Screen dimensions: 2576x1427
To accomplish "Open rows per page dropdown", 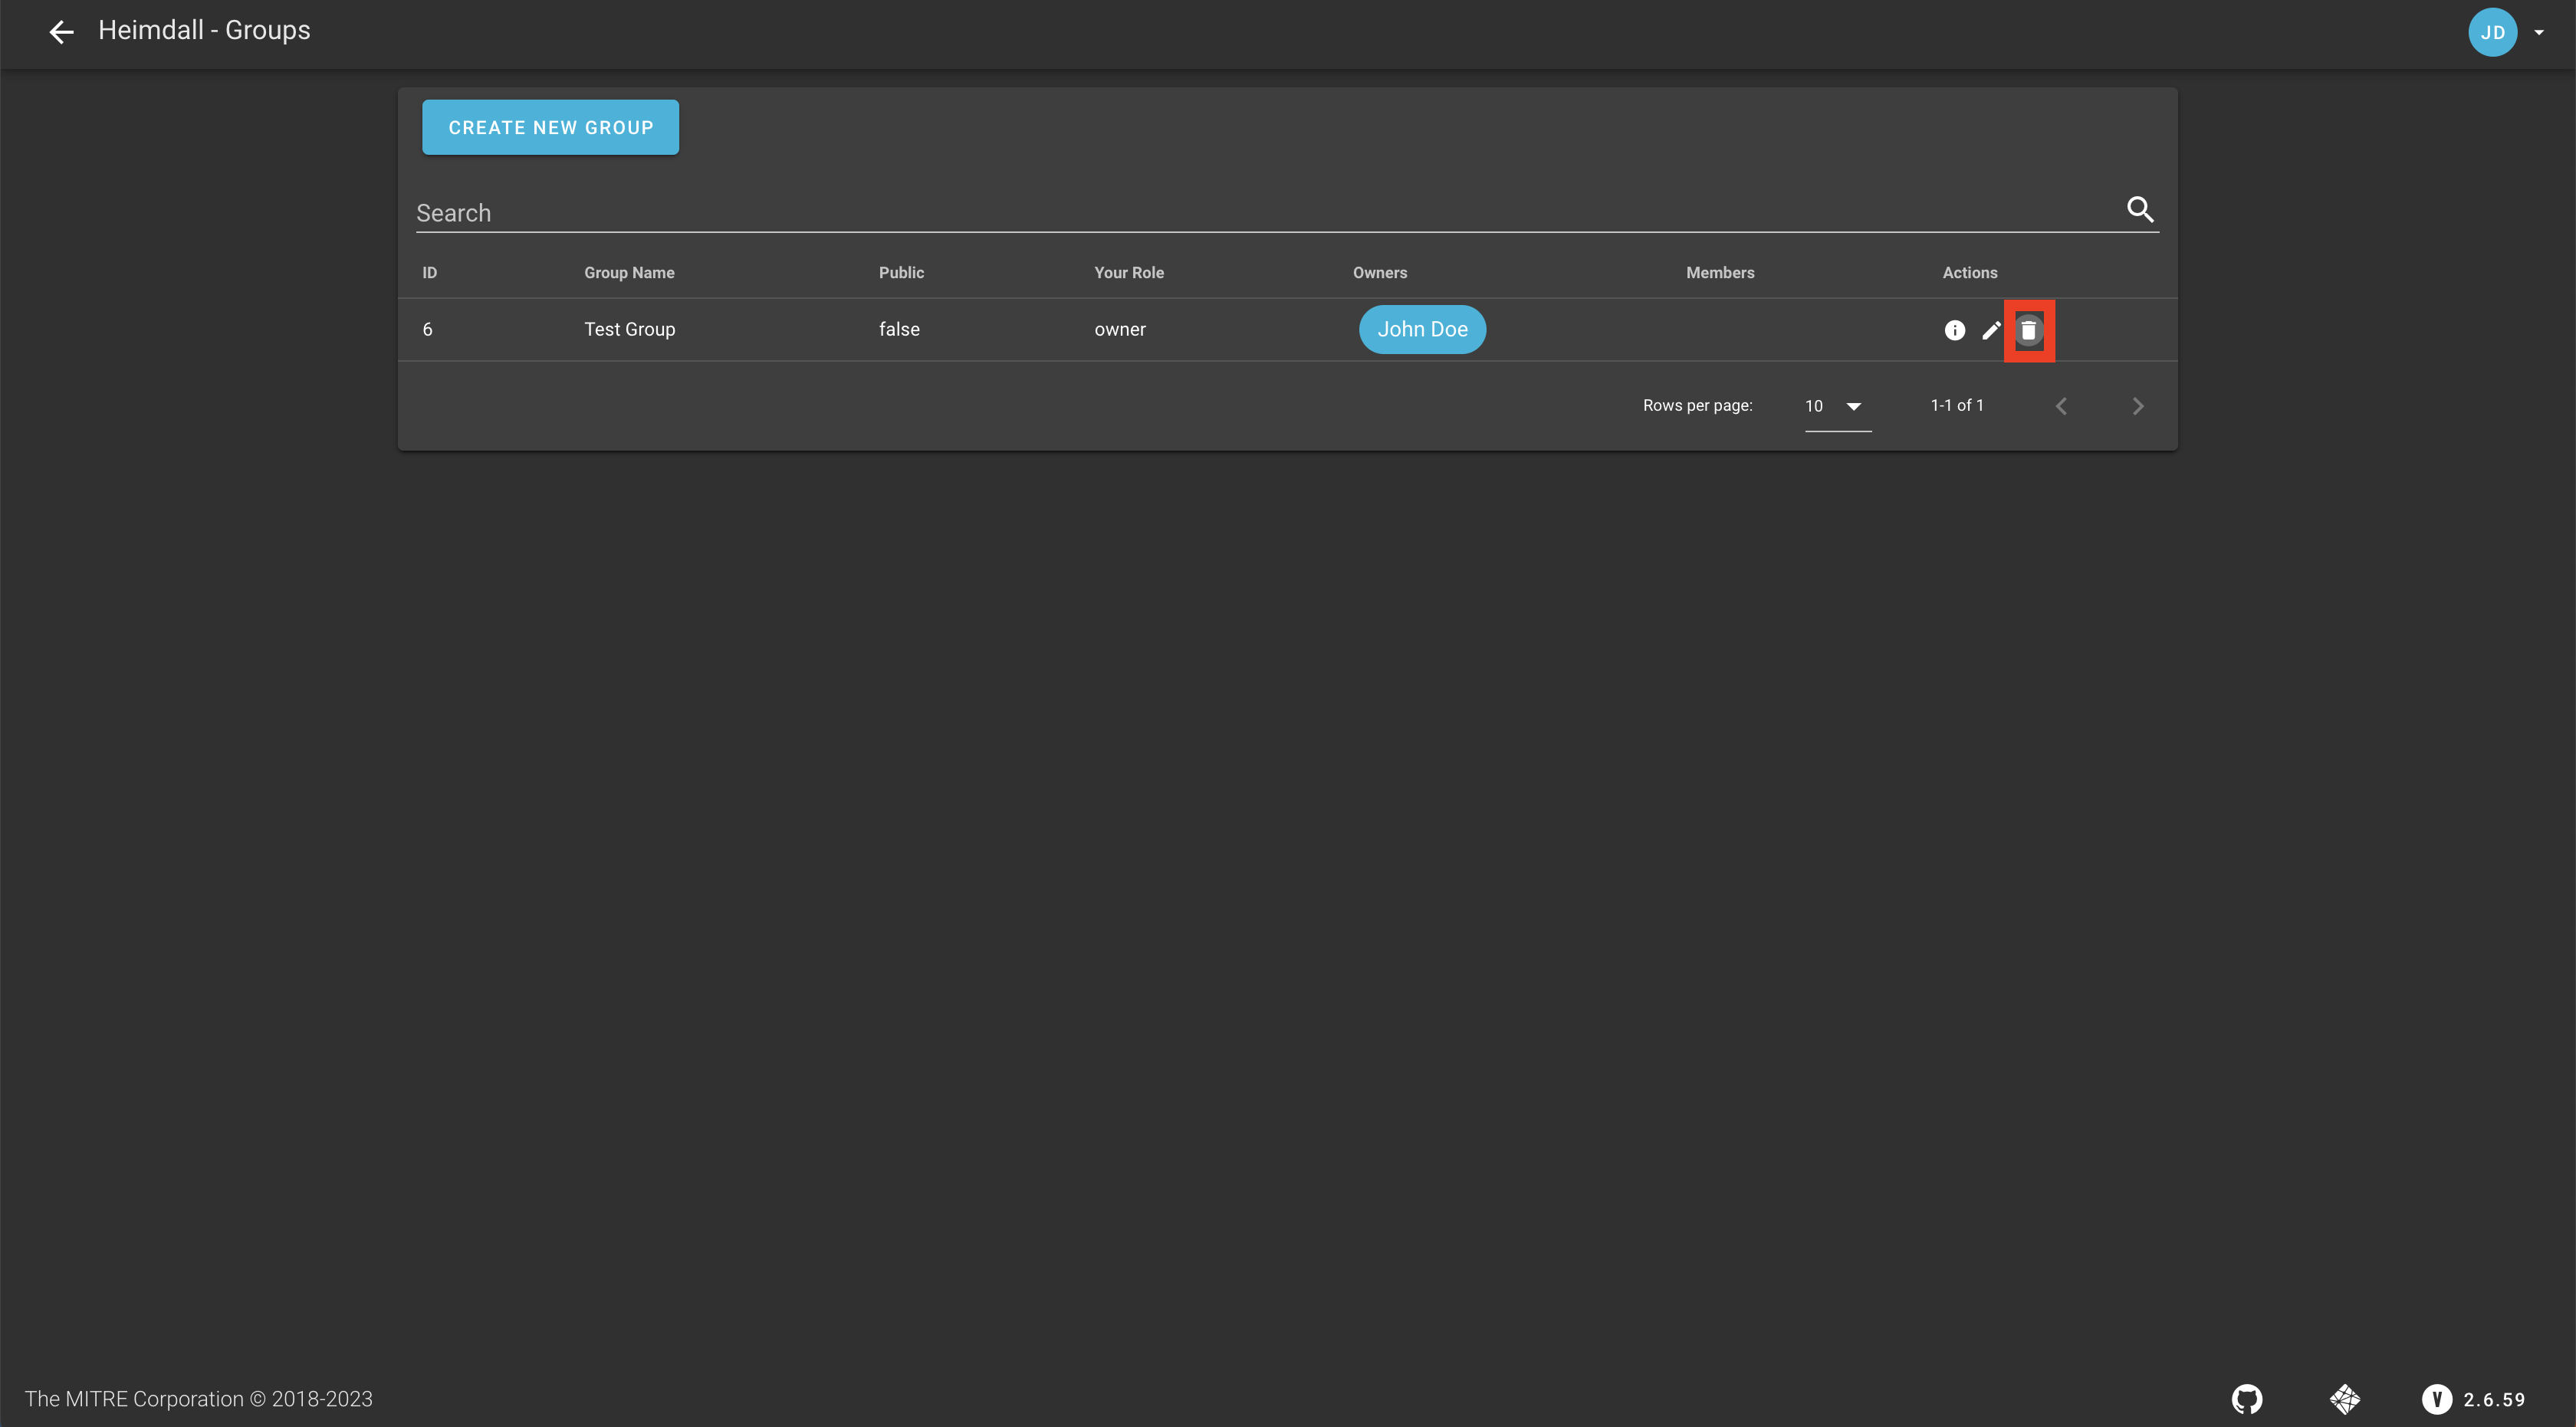I will 1837,405.
